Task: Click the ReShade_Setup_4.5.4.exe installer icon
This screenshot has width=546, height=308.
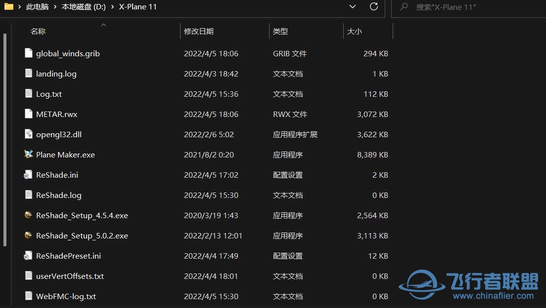Action: (x=28, y=215)
